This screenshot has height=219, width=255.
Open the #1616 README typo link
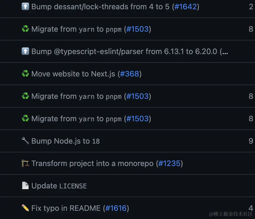pos(116,208)
